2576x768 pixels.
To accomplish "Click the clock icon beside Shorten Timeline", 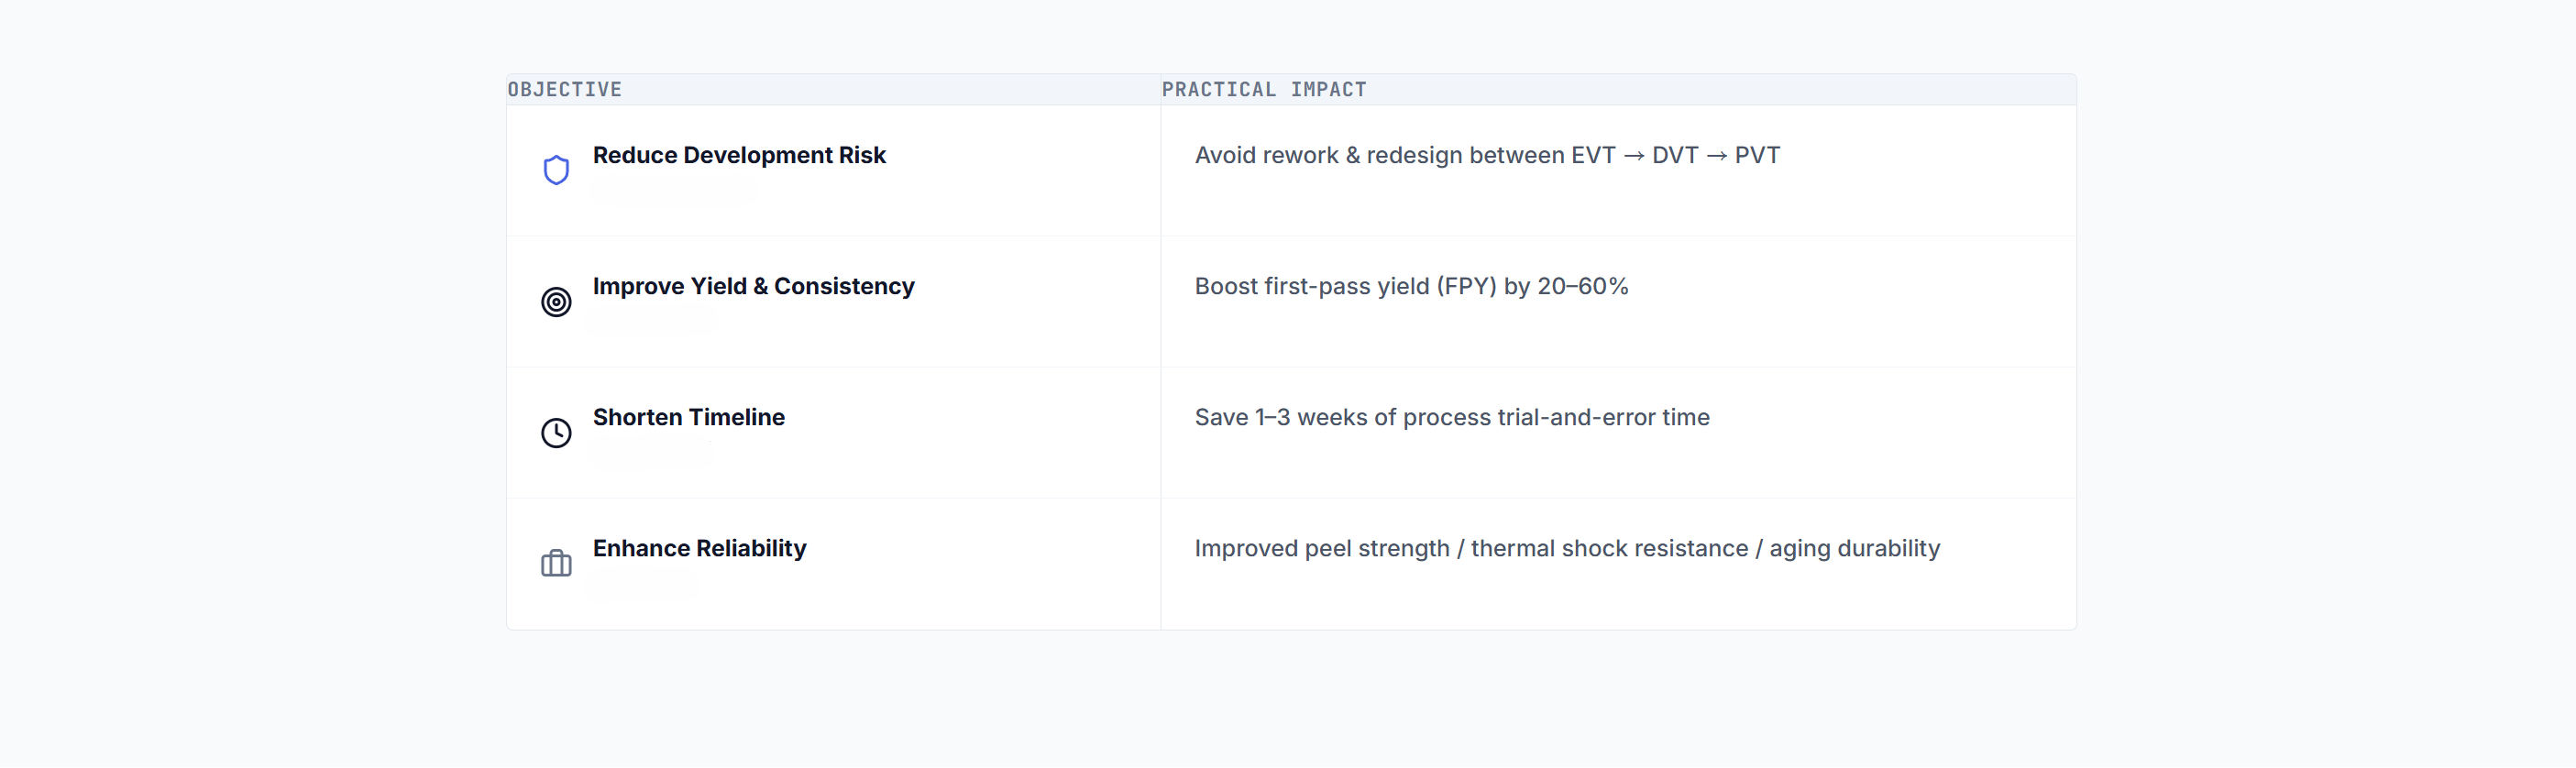I will 556,432.
